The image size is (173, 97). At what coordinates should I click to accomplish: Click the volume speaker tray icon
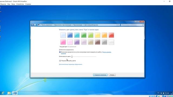168,93
